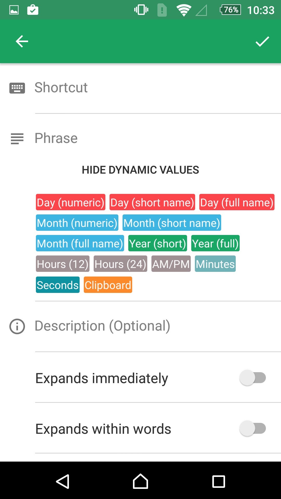Insert Month (short name) value
This screenshot has height=499, width=281.
point(172,223)
